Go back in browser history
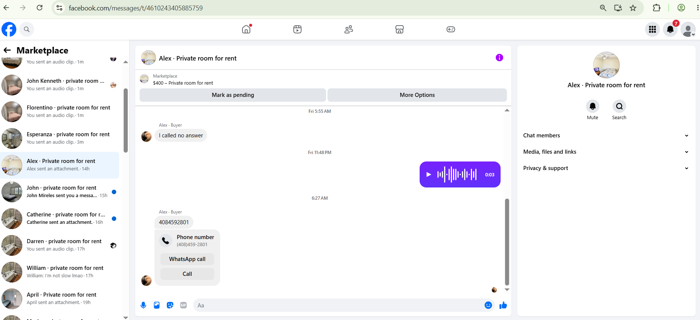Viewport: 700px width, 320px height. pos(6,8)
